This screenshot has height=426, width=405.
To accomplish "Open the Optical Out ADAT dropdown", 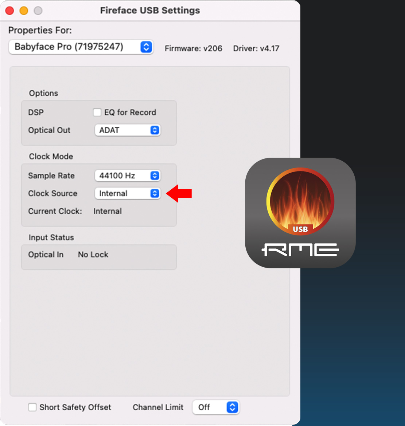I will [x=128, y=130].
